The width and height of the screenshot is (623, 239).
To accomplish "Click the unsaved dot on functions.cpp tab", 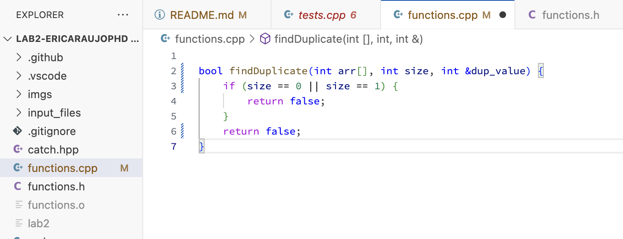I will click(x=502, y=15).
